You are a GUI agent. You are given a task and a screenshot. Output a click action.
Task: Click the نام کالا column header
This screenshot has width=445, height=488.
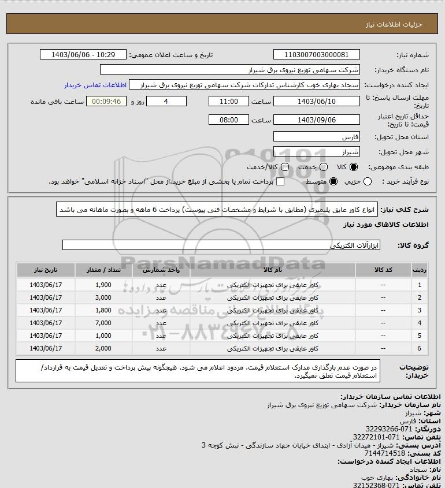pos(272,270)
